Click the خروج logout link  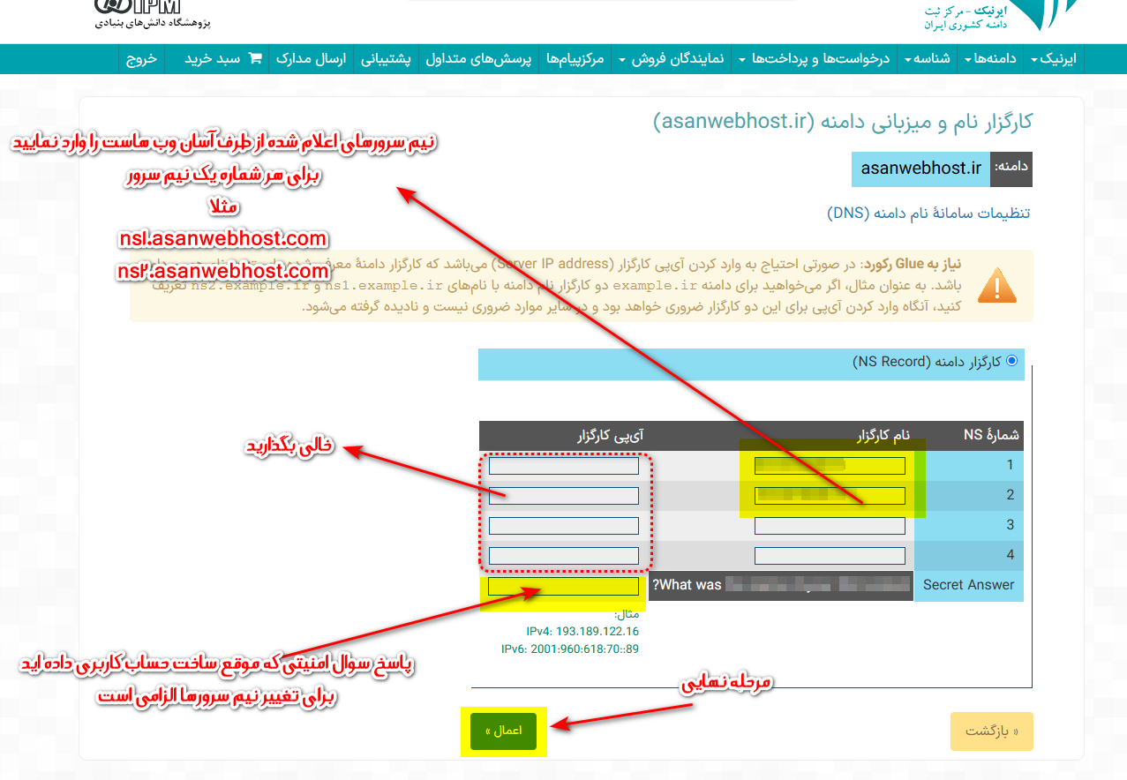pos(141,59)
